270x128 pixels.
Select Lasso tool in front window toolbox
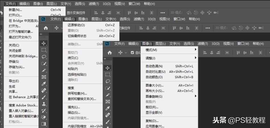click(108, 81)
